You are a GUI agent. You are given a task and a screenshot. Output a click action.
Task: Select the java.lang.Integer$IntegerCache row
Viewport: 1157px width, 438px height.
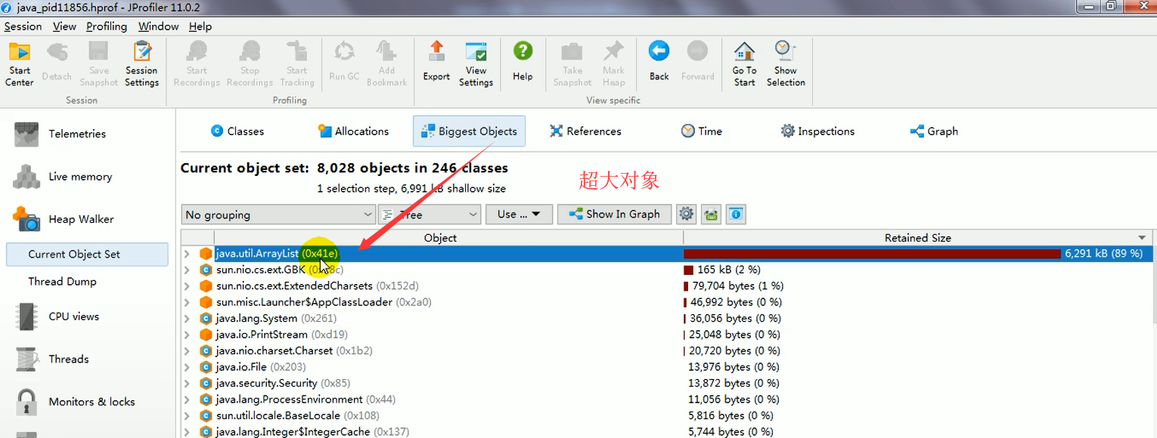tap(667, 432)
